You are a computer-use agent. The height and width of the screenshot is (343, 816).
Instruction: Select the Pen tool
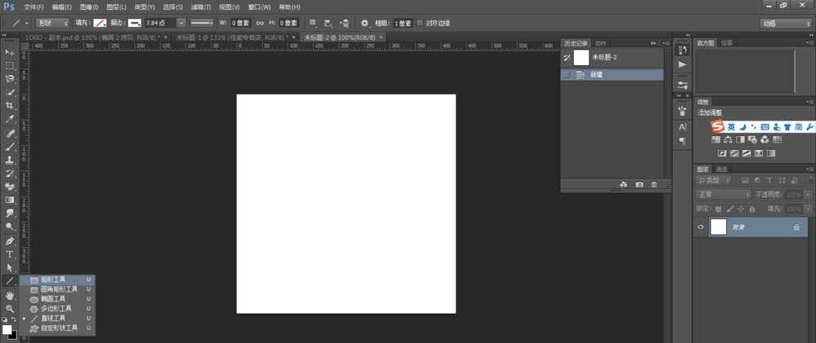[10, 241]
